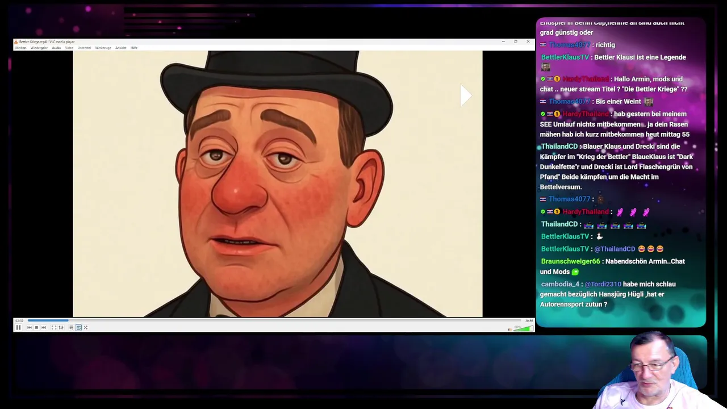Open the Video menu
This screenshot has width=727, height=409.
tap(69, 48)
